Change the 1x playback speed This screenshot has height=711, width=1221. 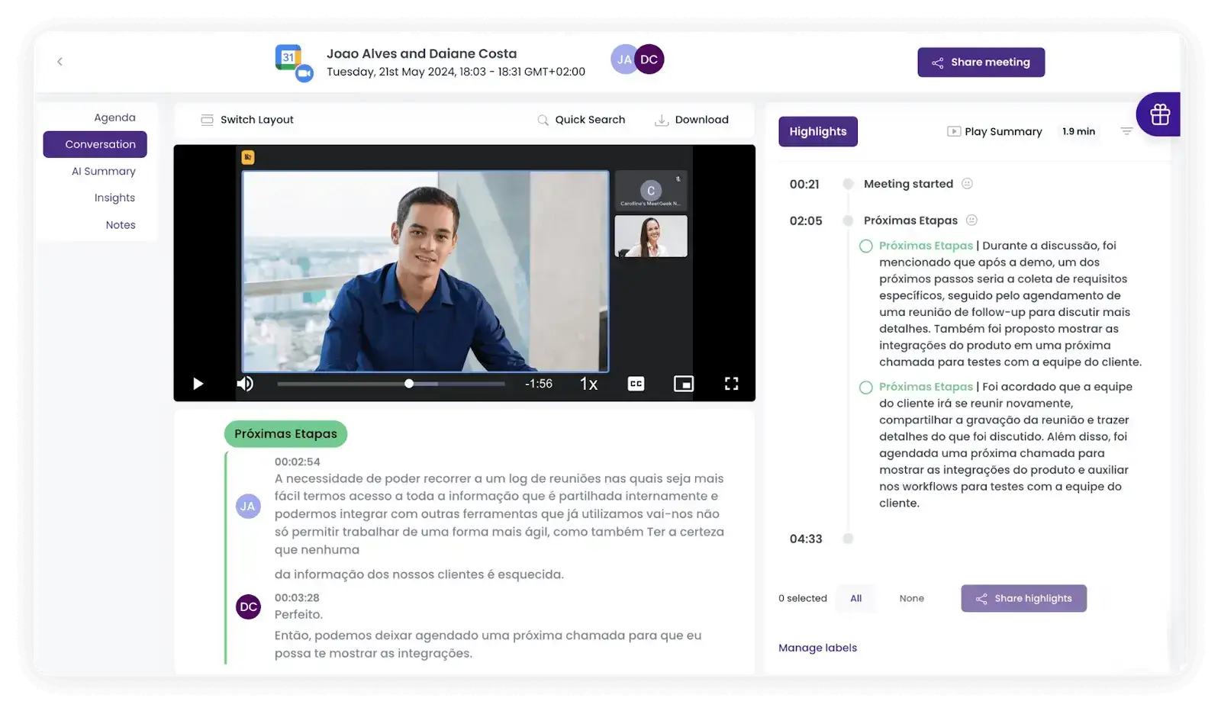[x=588, y=384]
